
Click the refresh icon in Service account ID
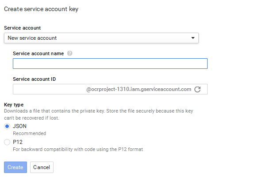197,89
